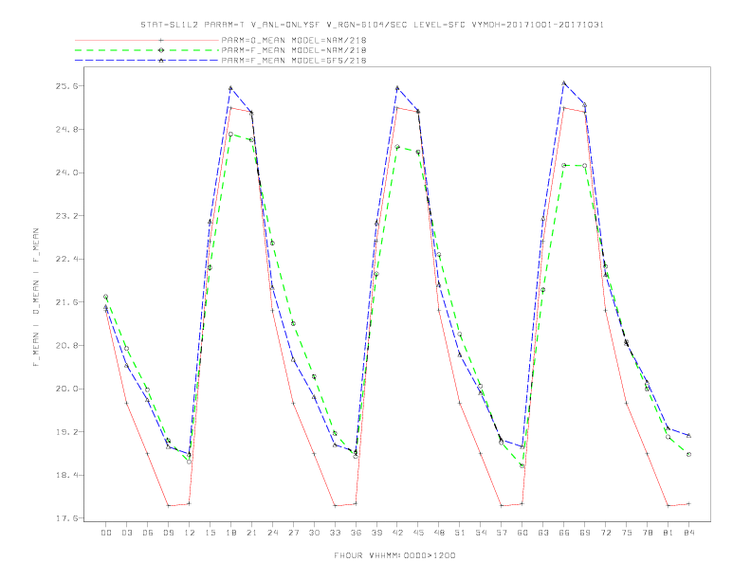This screenshot has width=751, height=580.
Task: Click x-axis hour label 15
Action: click(210, 533)
